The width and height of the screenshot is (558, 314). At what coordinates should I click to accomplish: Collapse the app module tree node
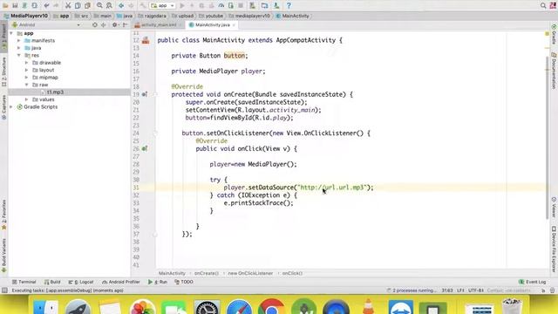coord(11,33)
